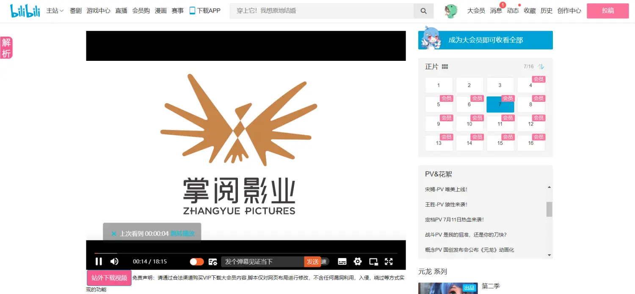This screenshot has width=635, height=294.
Task: Send danmaku with 发送 button
Action: pyautogui.click(x=312, y=261)
